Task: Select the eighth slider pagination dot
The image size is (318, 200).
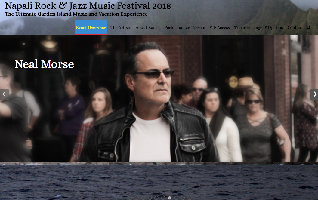Action: pyautogui.click(x=176, y=198)
